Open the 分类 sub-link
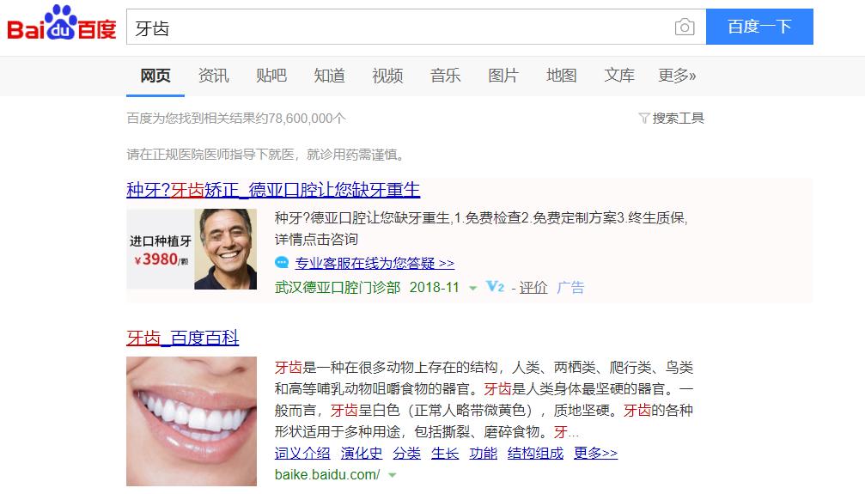The height and width of the screenshot is (494, 865). pos(406,453)
